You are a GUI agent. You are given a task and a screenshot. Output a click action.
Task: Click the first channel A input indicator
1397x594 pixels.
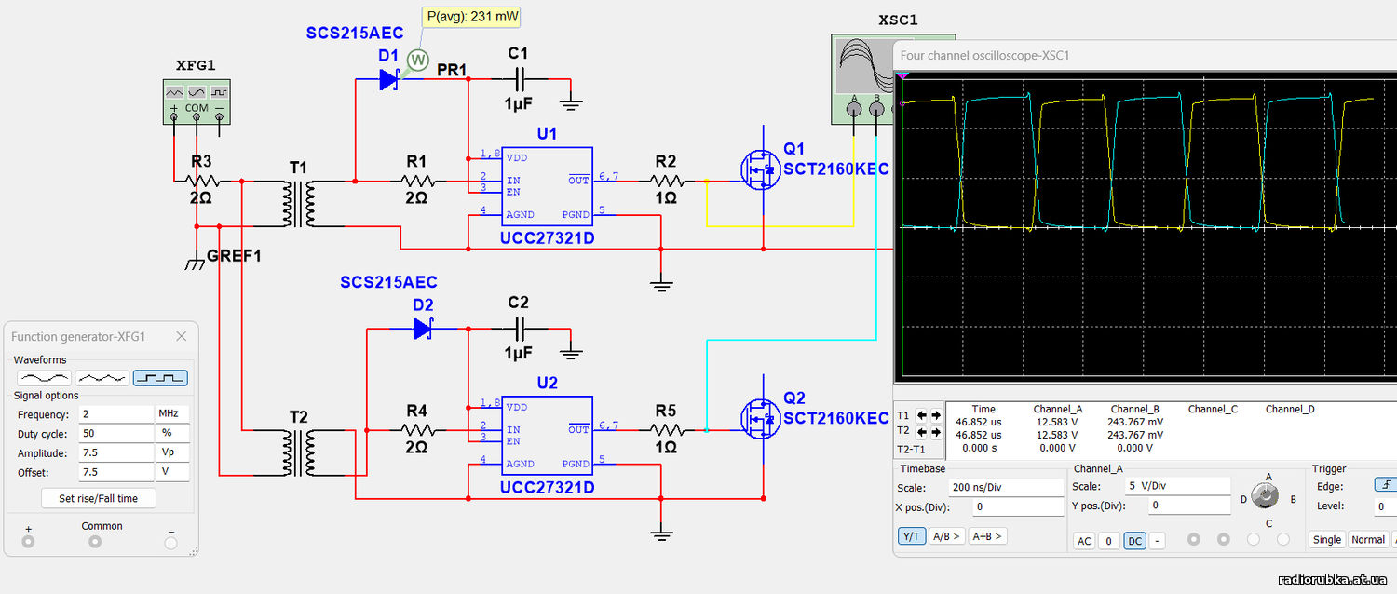click(x=1196, y=540)
